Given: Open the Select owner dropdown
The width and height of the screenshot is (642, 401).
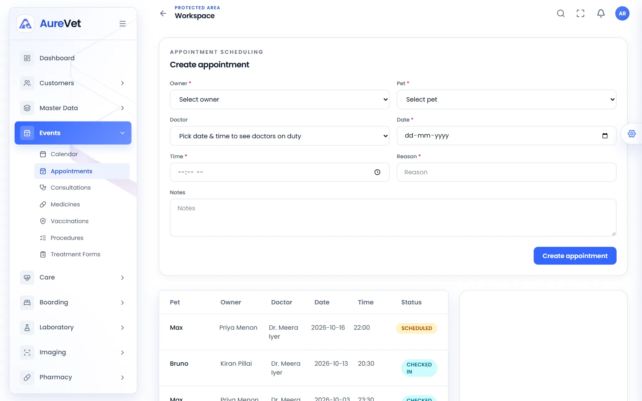Looking at the screenshot, I should [280, 99].
